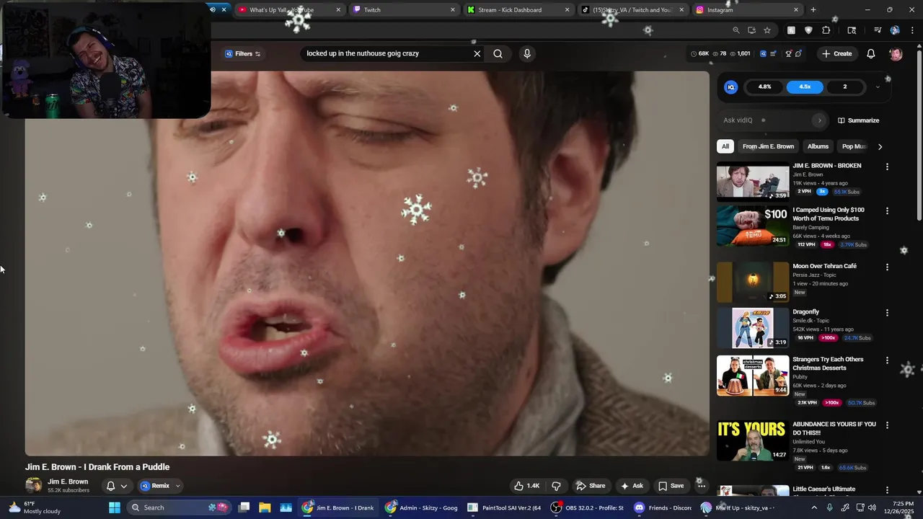Select the Albums filter chip

(x=818, y=146)
